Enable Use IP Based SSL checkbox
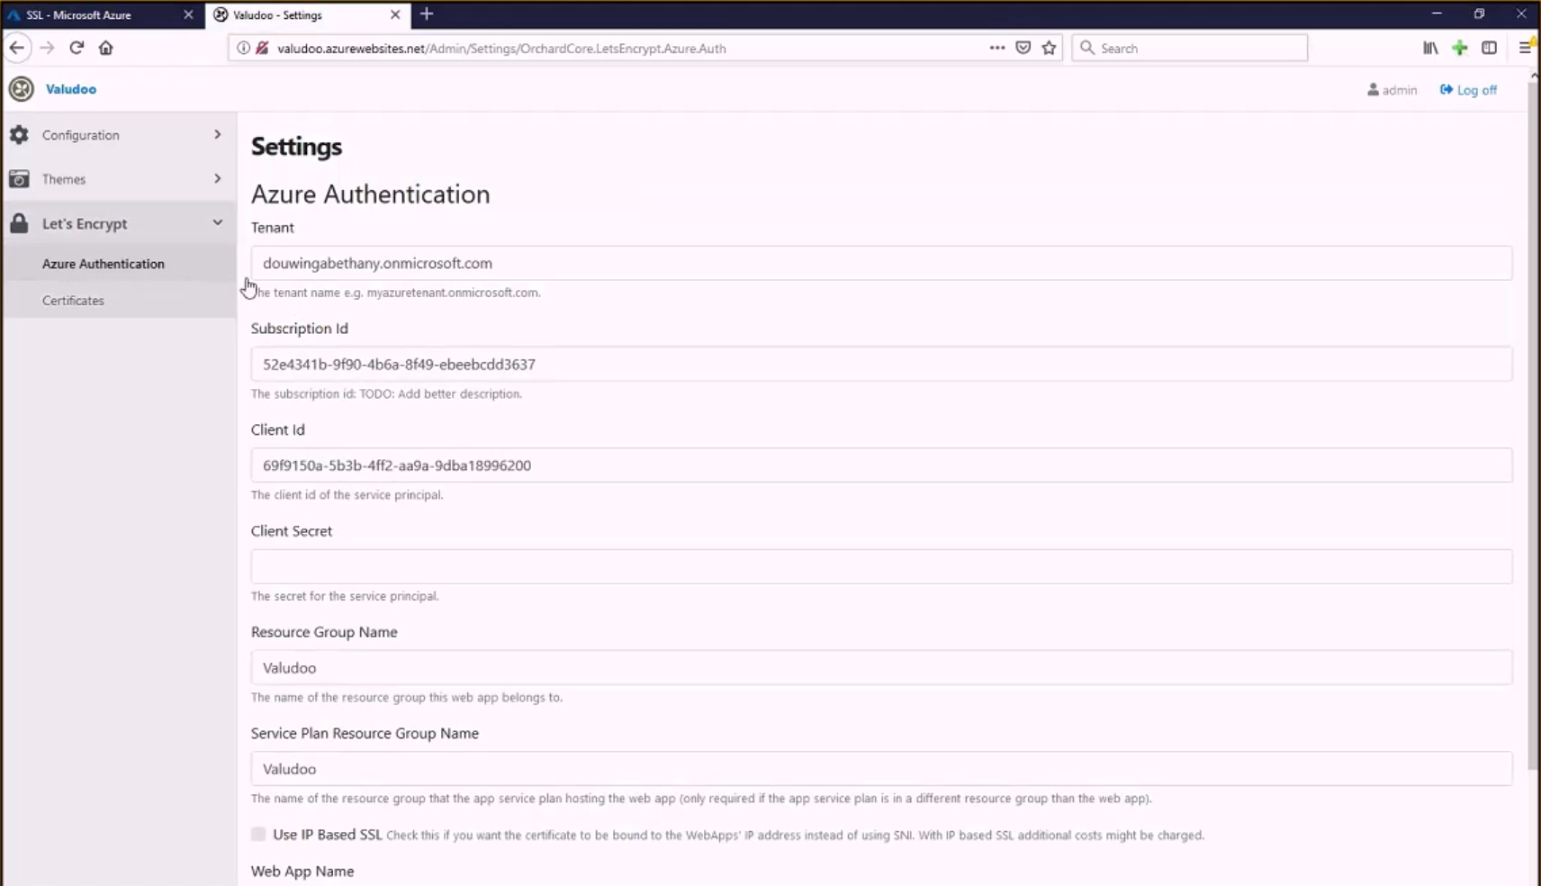1541x886 pixels. (x=259, y=835)
